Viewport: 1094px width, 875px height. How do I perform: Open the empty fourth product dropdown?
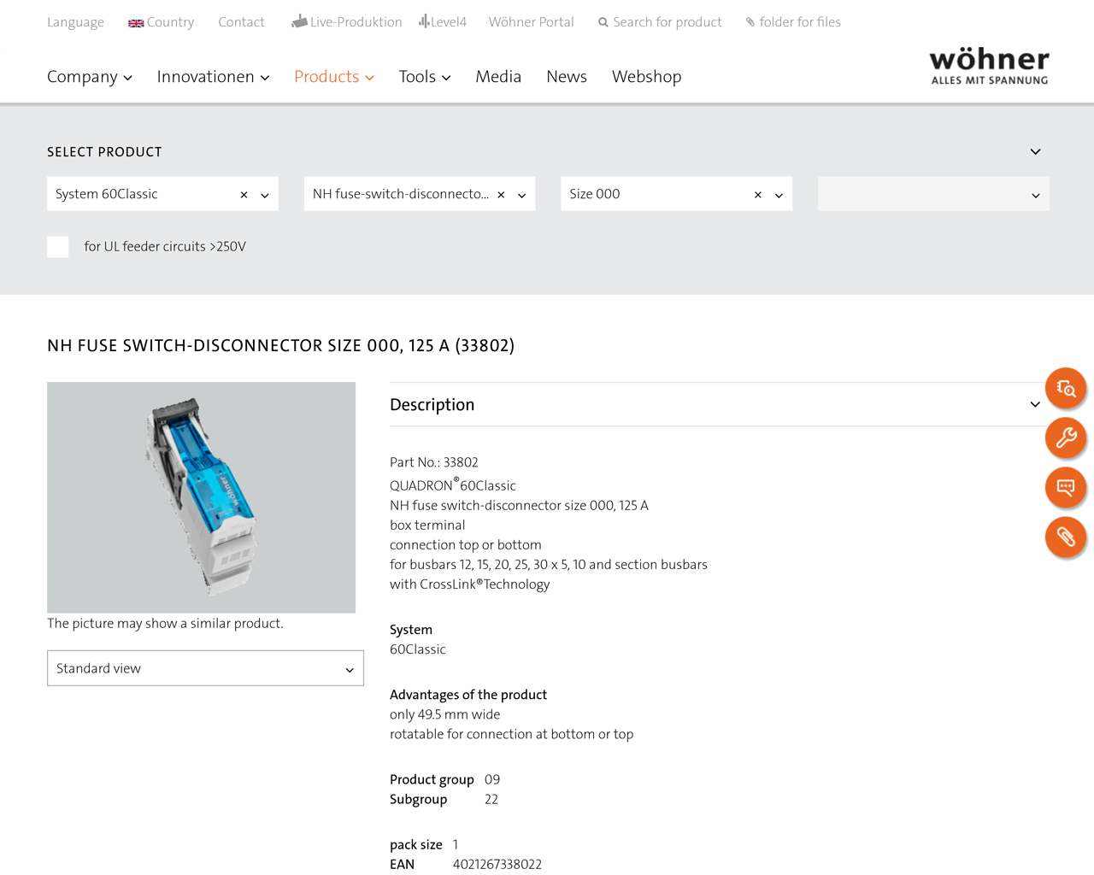933,194
